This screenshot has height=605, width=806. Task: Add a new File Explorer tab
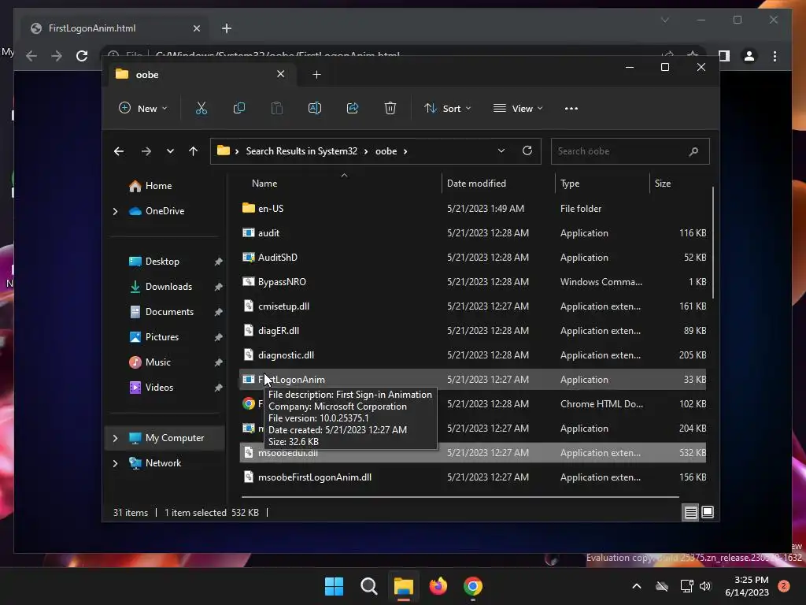click(x=316, y=75)
